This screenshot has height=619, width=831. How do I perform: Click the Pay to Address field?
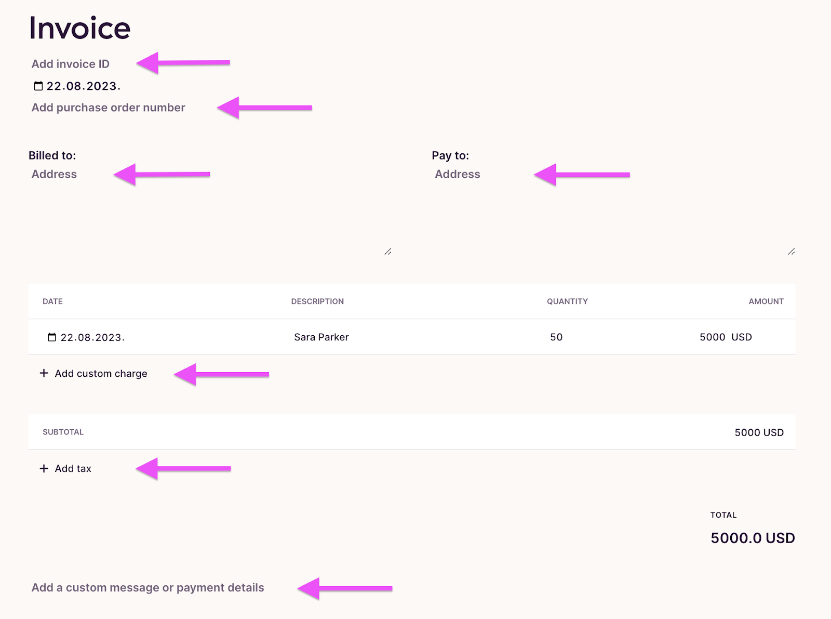click(x=458, y=174)
